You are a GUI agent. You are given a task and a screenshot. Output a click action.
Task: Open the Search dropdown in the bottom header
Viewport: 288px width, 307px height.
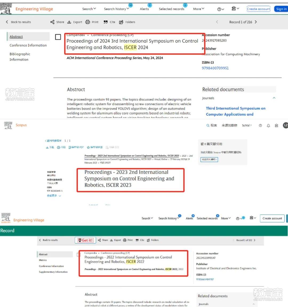pyautogui.click(x=147, y=218)
